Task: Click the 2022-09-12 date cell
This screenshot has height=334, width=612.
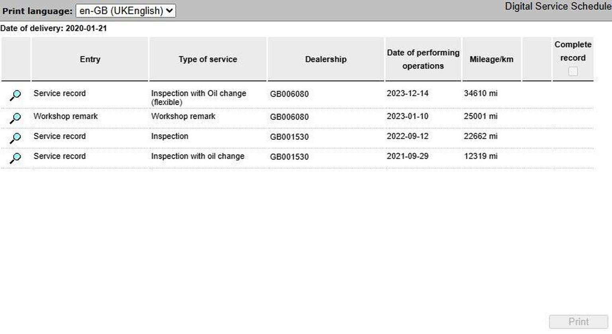Action: (x=408, y=136)
